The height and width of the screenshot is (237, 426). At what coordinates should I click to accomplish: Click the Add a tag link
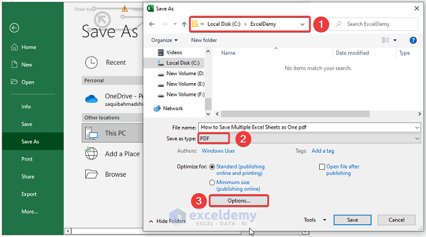[x=323, y=151]
